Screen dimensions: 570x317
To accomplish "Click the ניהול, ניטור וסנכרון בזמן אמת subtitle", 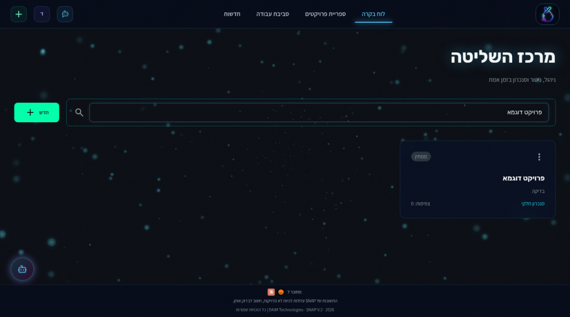I will click(x=522, y=80).
